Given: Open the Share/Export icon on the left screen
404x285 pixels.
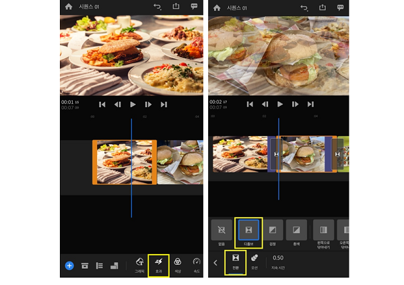Looking at the screenshot, I should click(176, 6).
